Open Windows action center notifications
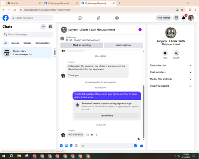The image size is (199, 159). point(194,156)
